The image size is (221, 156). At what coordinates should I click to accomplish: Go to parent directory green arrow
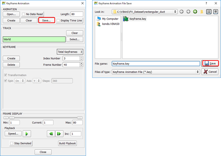click(195, 12)
